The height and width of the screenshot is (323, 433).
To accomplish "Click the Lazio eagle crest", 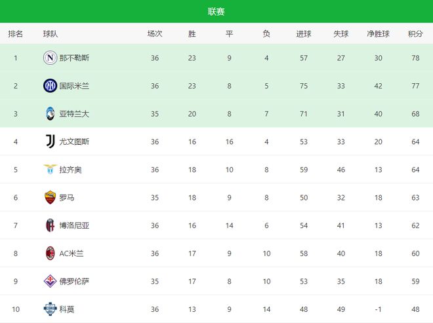I will coord(50,170).
